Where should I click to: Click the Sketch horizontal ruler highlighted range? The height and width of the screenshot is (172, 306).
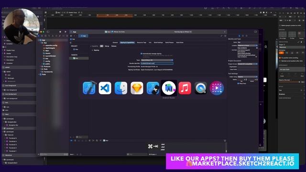coord(115,15)
